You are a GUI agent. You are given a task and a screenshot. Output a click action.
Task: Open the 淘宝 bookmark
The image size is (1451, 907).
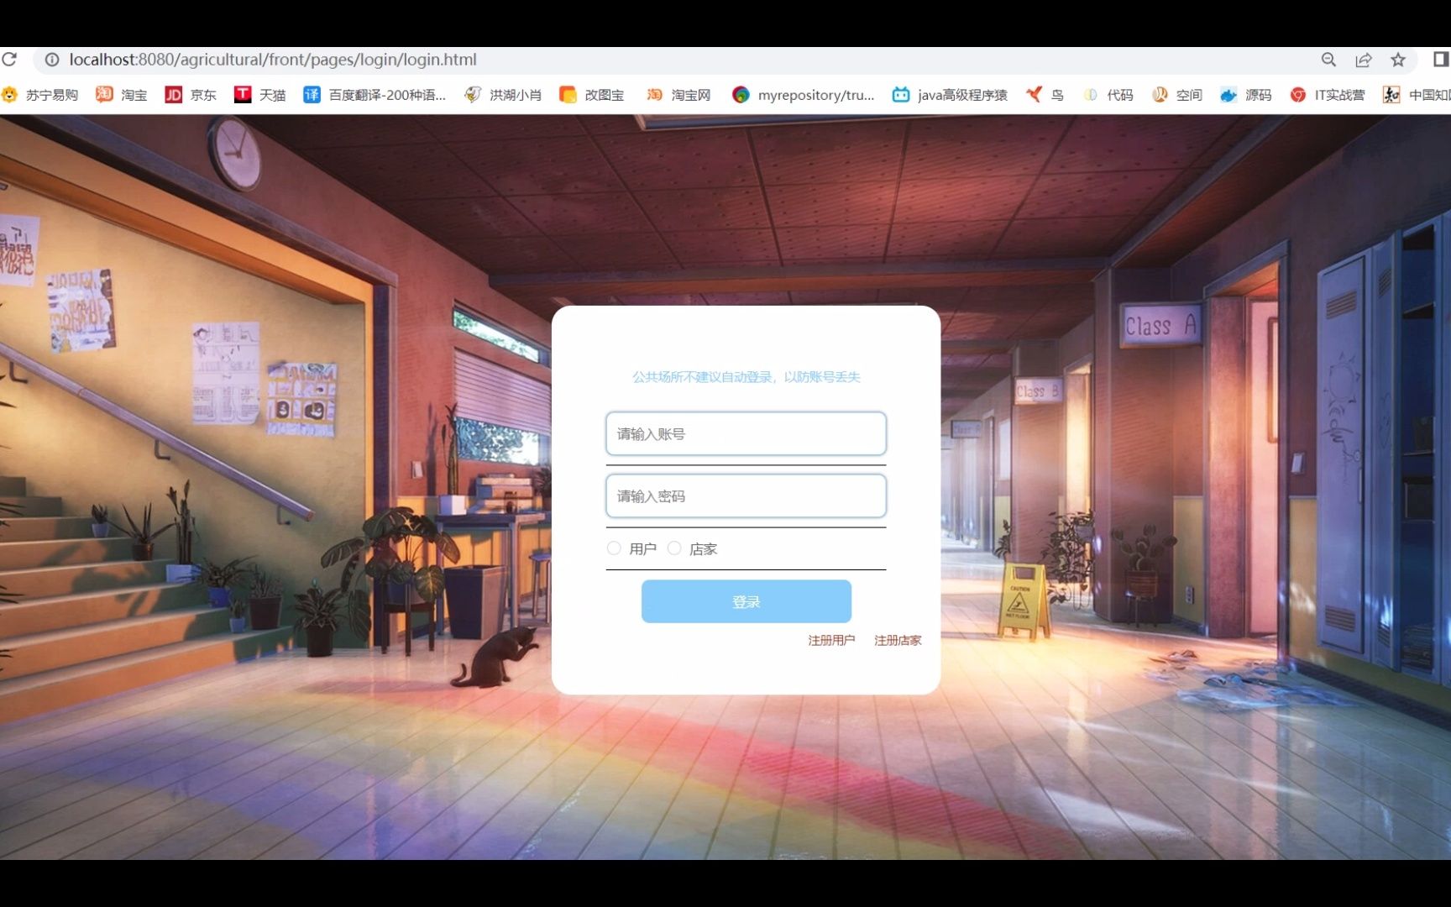(x=122, y=95)
